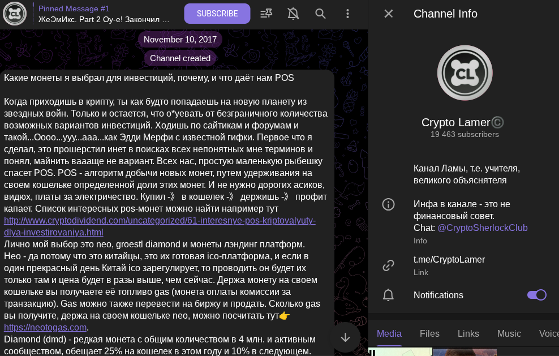Viewport: 559px width, 356px height.
Task: Switch to the Files tab
Action: tap(429, 333)
